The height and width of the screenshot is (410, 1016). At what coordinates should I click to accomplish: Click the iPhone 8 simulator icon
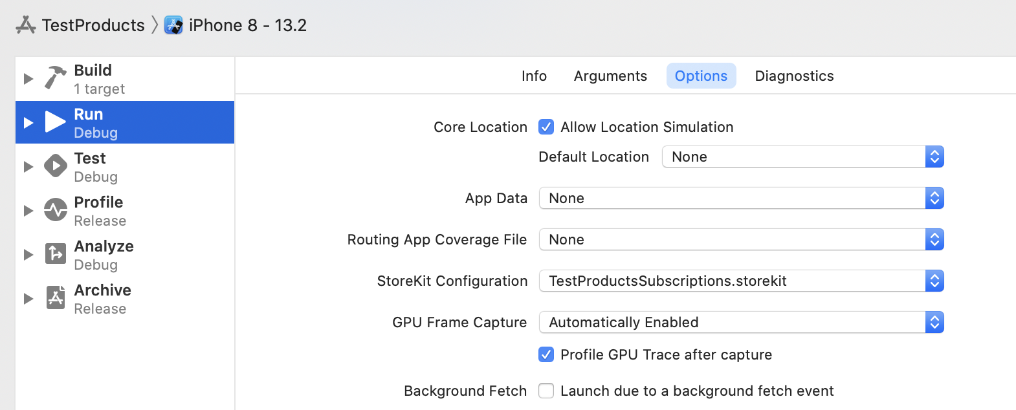tap(173, 25)
